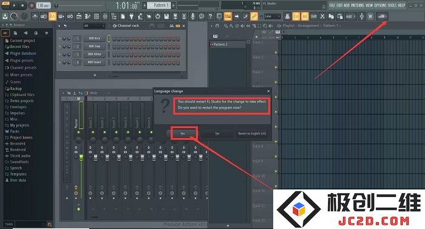Click the Master channel volume fader

(x=81, y=157)
